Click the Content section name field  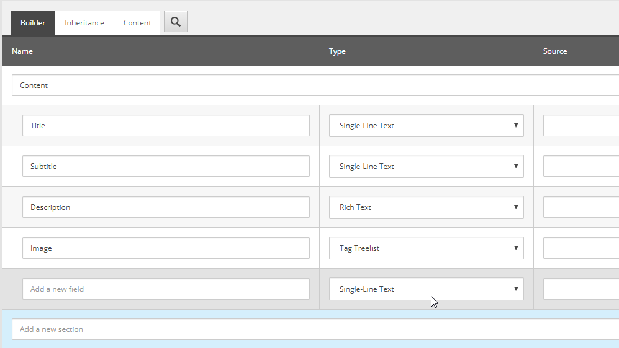tap(310, 85)
